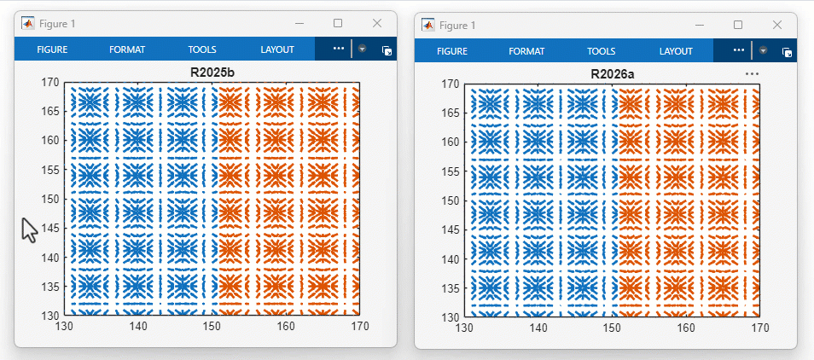Screen dimensions: 814x360
Task: Click toolstrip overflow ellipsis in R2025b figure
Action: point(339,49)
